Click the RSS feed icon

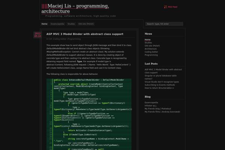[x=165, y=7]
